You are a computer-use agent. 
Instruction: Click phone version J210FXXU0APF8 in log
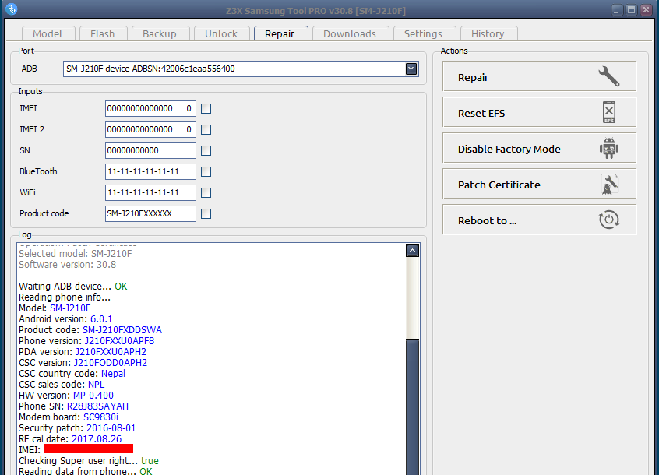pos(119,341)
